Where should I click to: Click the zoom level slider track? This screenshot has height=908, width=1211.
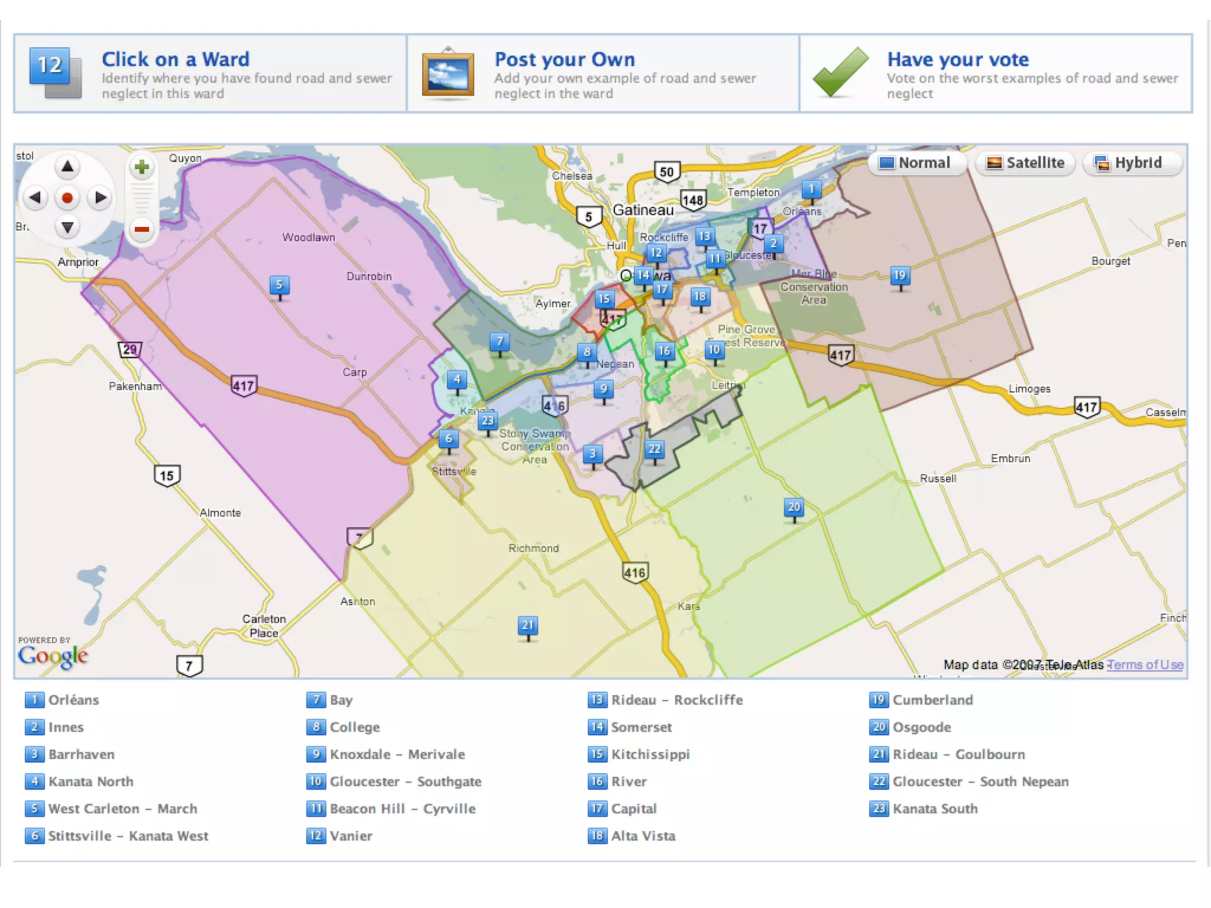[141, 199]
